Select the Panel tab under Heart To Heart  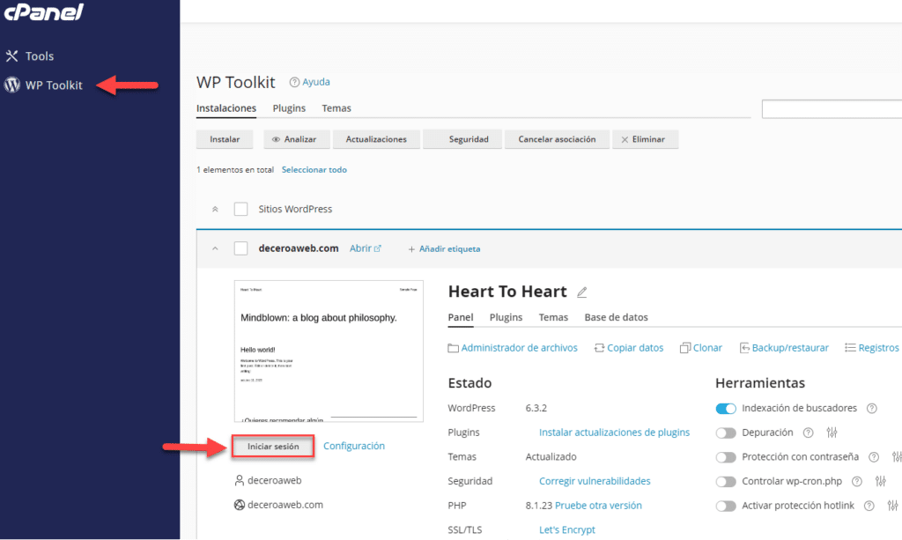point(461,317)
